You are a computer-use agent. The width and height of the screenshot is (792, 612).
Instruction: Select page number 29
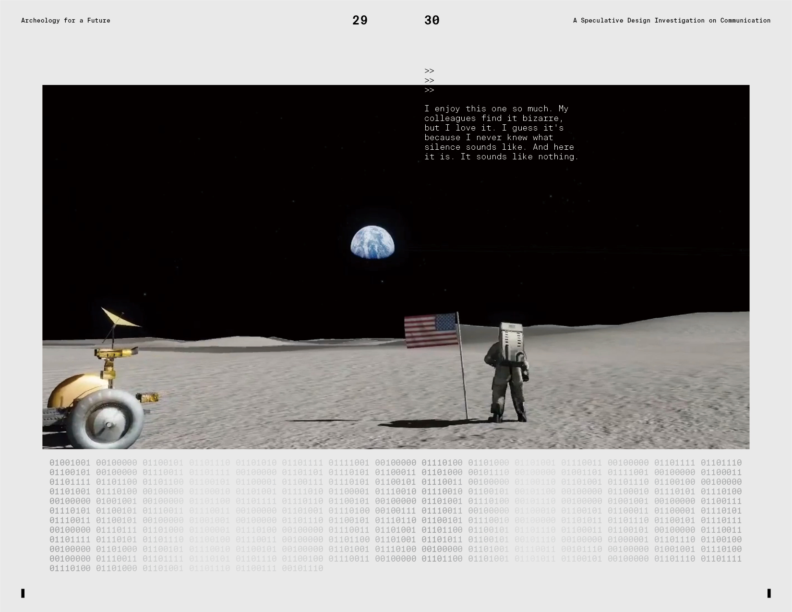[360, 20]
